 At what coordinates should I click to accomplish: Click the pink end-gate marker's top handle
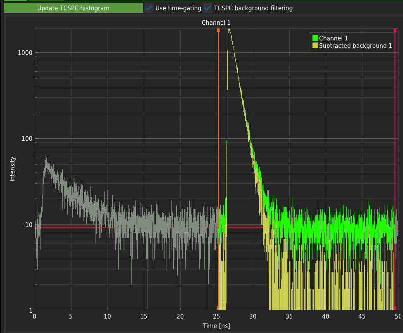[x=395, y=31]
